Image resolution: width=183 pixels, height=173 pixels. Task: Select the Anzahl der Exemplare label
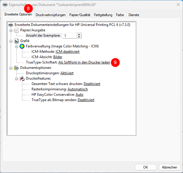43,35
